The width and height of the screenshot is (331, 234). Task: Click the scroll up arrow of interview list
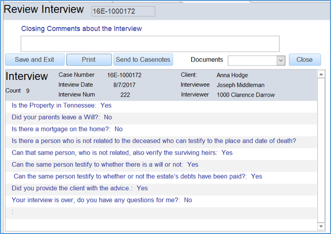point(321,74)
